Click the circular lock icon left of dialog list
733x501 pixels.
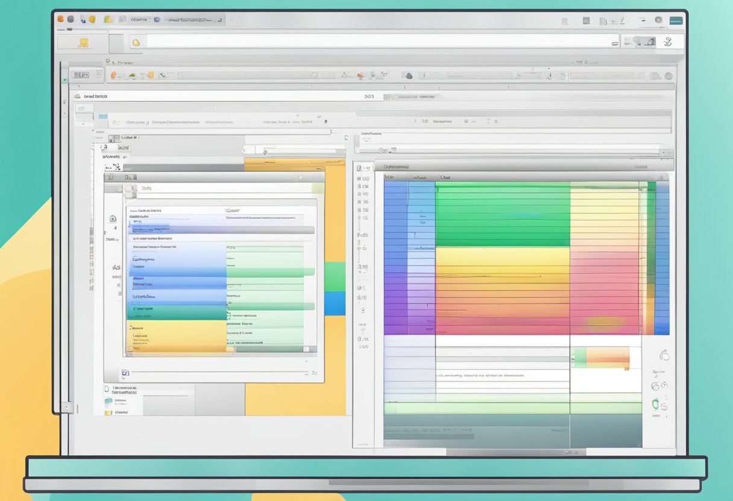click(x=113, y=220)
